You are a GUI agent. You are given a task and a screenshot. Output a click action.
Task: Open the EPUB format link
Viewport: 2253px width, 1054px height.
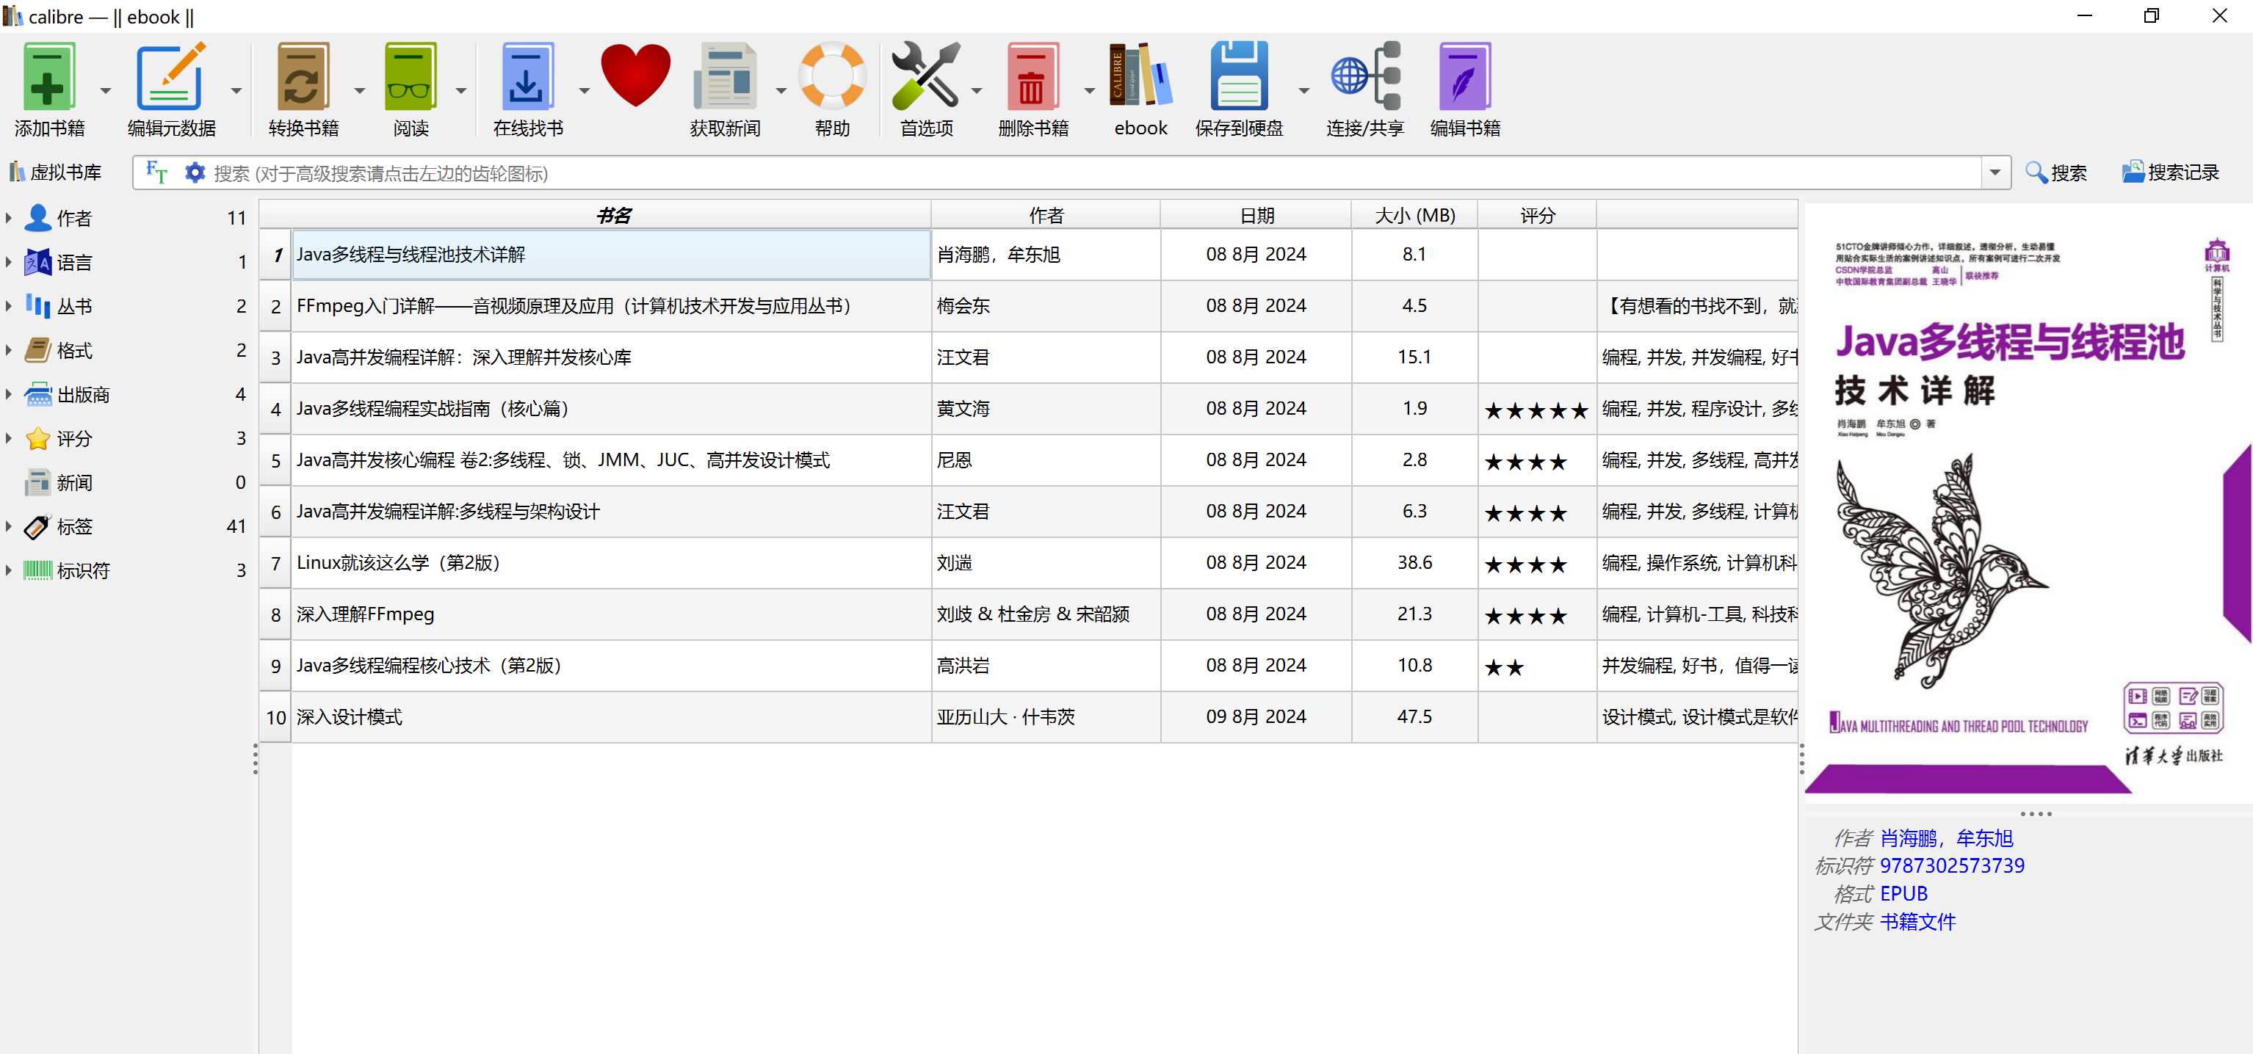pos(1904,893)
